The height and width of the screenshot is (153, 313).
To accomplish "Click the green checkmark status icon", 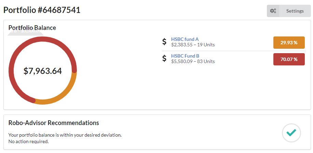I will click(291, 133).
